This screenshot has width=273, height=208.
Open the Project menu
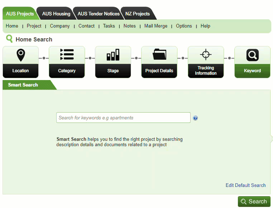(34, 26)
